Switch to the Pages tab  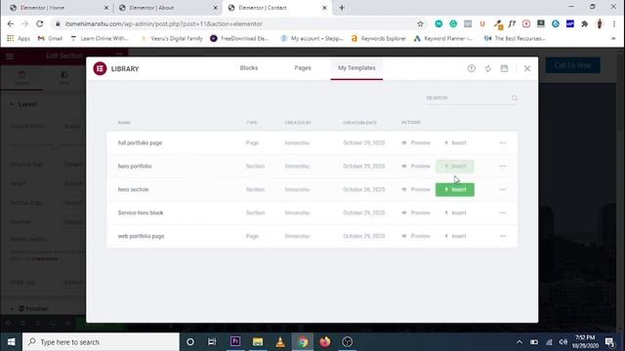point(303,68)
